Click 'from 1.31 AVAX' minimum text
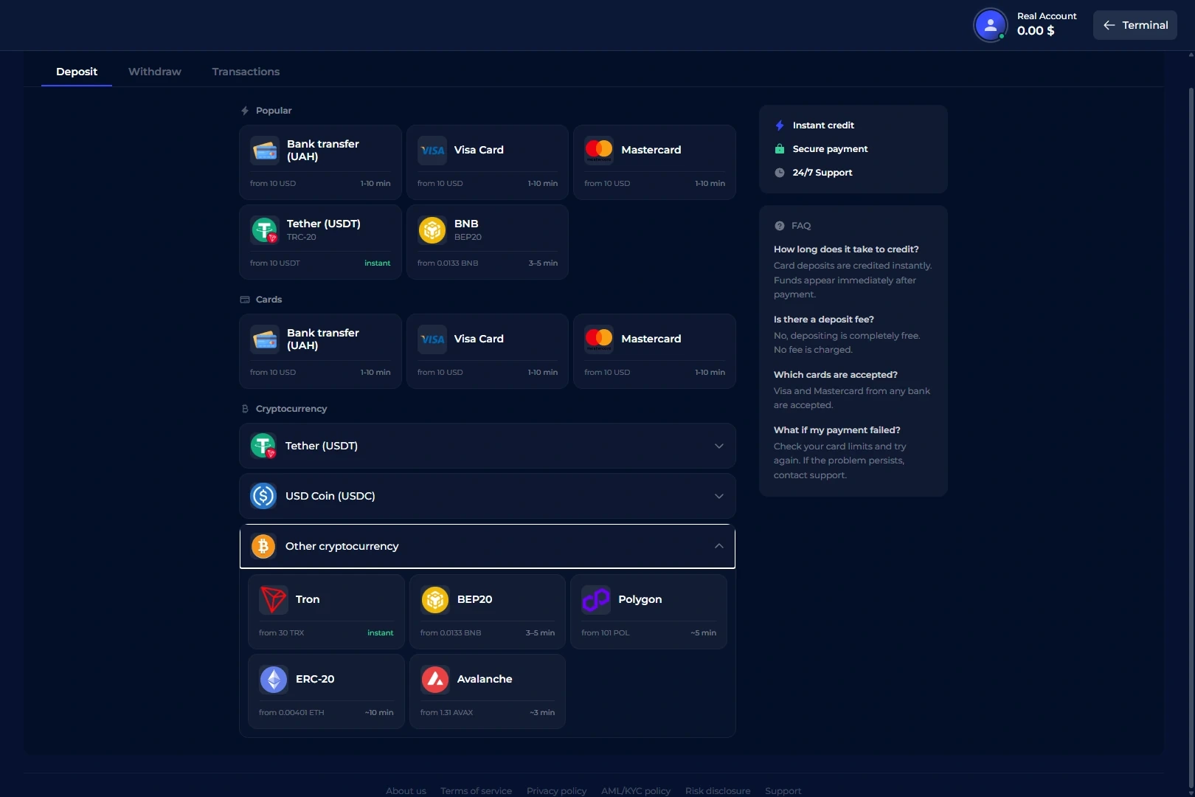The width and height of the screenshot is (1195, 797). pos(446,713)
